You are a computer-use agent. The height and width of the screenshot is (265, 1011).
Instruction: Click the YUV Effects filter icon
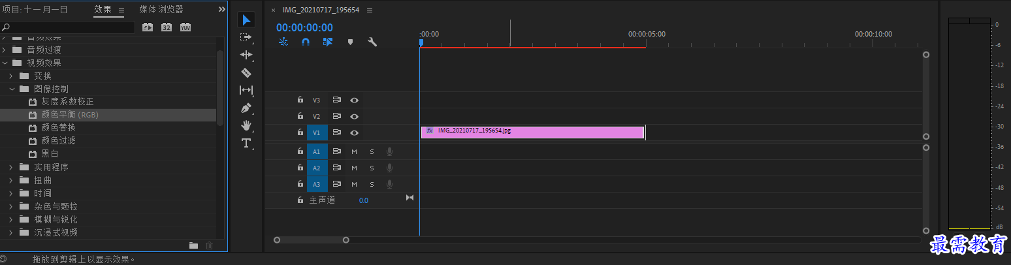click(x=185, y=27)
